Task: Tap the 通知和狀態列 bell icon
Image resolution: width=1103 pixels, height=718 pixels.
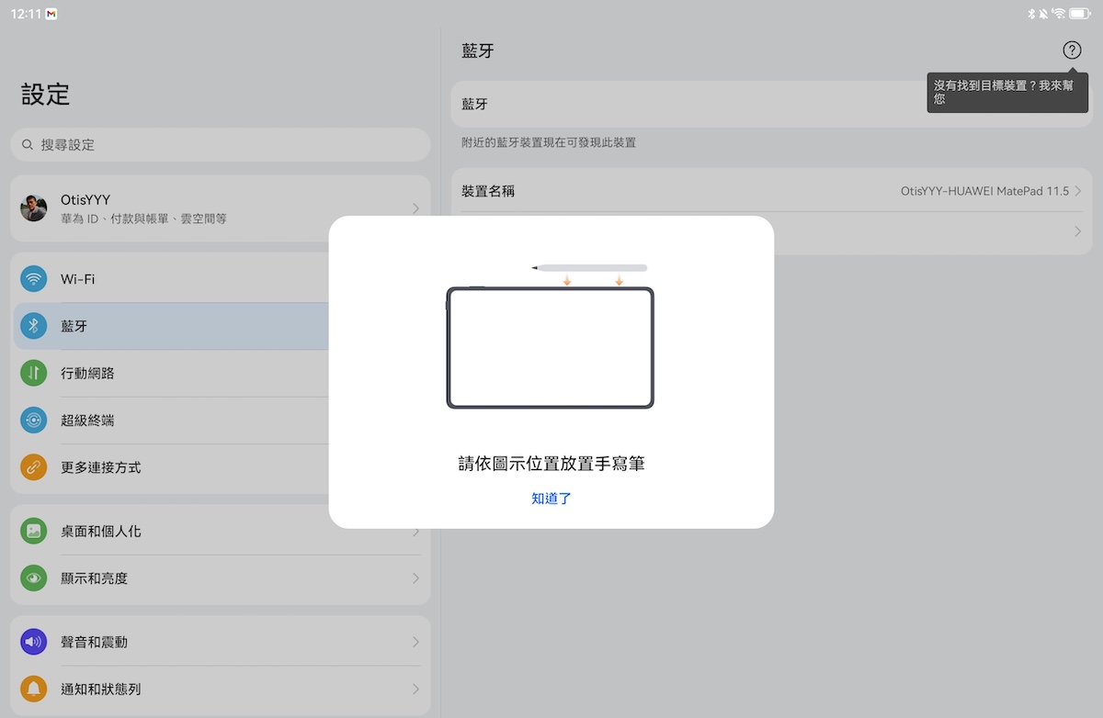Action: pyautogui.click(x=34, y=689)
